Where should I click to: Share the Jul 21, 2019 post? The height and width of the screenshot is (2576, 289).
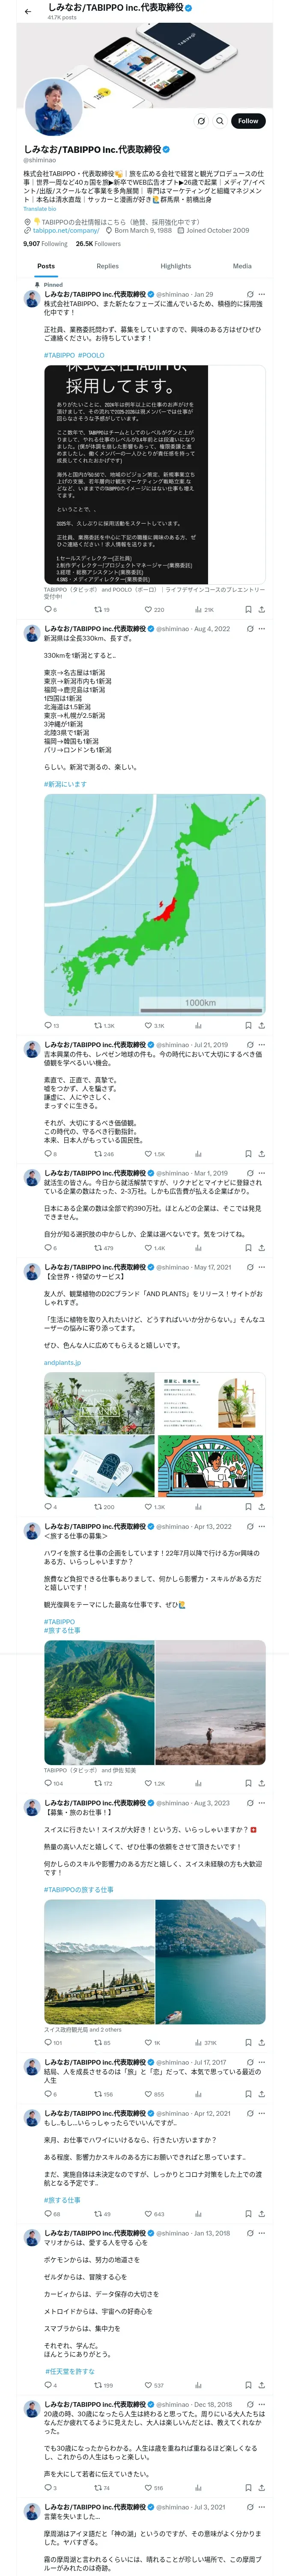[261, 1153]
